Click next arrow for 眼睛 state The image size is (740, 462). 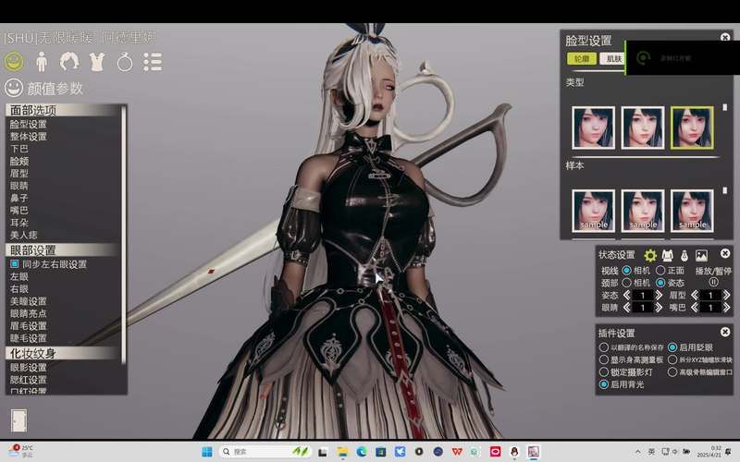point(659,308)
